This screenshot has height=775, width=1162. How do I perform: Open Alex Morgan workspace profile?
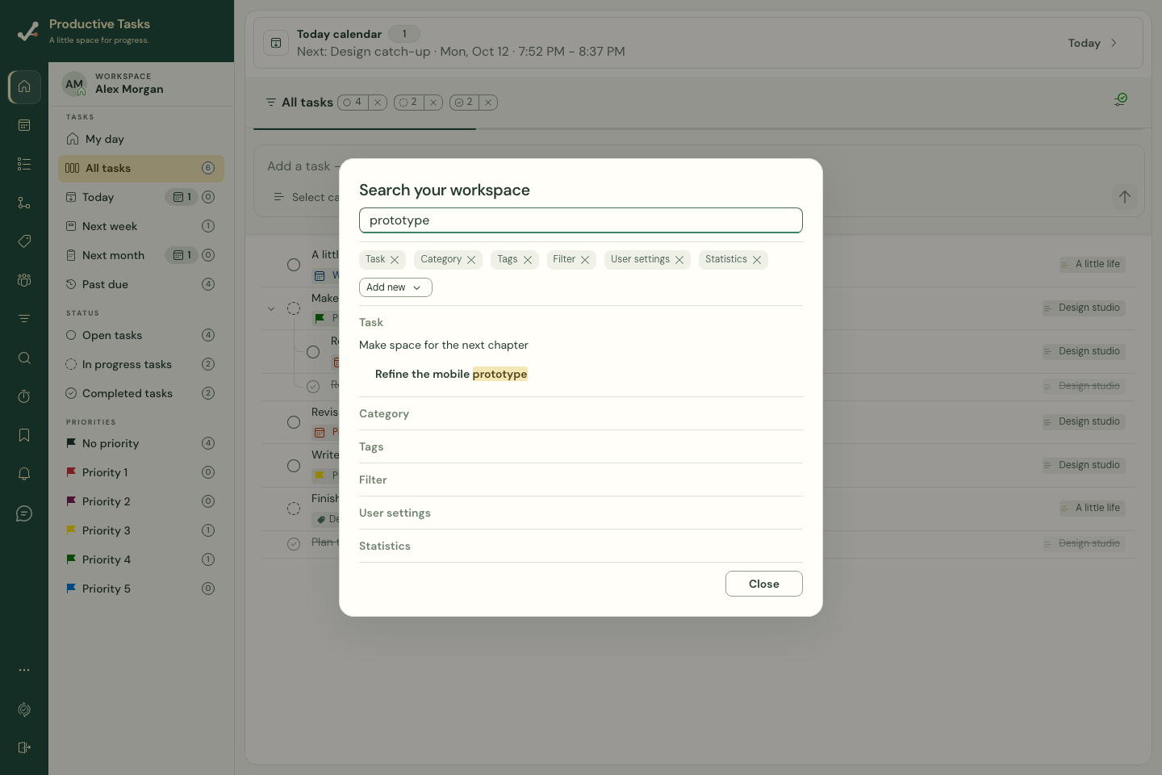[x=141, y=84]
